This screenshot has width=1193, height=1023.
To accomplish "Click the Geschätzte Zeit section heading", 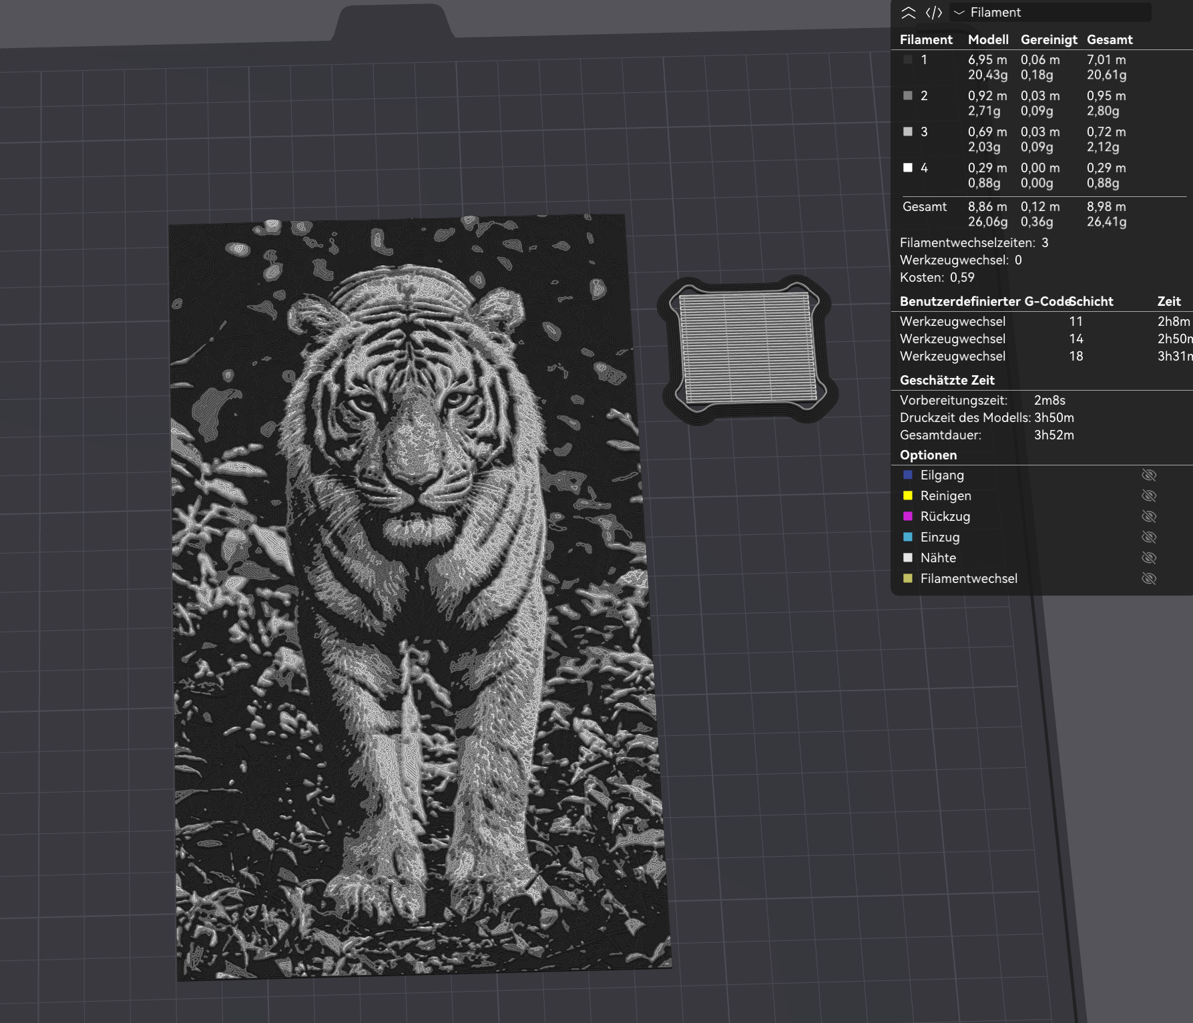I will (947, 381).
